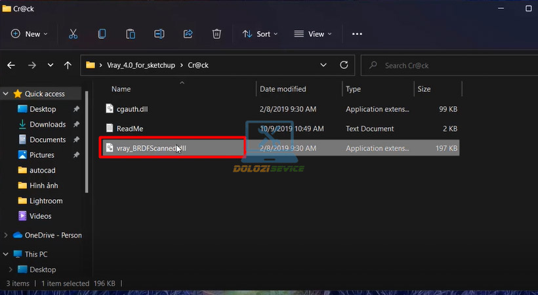This screenshot has width=538, height=295.
Task: Open the View layout dropdown
Action: [x=312, y=34]
